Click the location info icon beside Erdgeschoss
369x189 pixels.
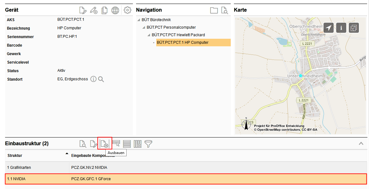[x=93, y=79]
